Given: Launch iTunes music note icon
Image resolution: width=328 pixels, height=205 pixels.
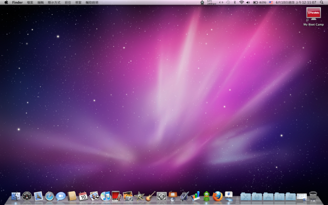Looking at the screenshot, I should pos(106,196).
